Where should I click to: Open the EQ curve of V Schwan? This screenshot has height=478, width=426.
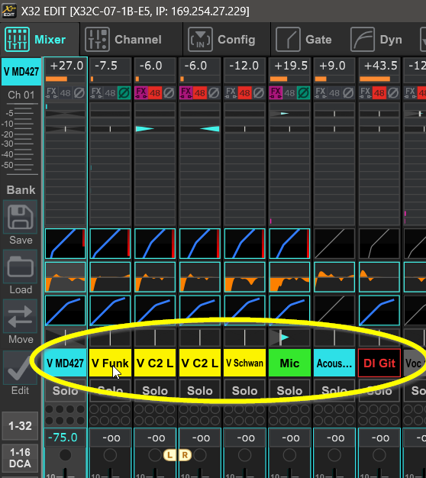(x=245, y=277)
